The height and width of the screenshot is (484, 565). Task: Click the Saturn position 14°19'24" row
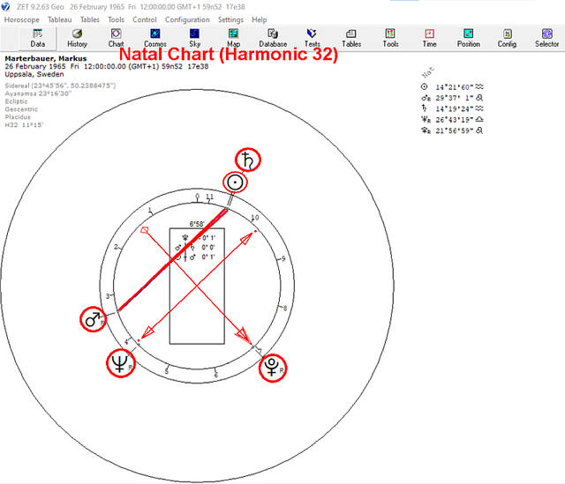(x=452, y=108)
